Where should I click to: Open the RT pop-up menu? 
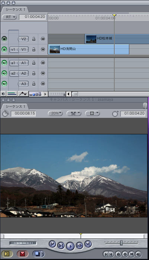click(x=9, y=17)
